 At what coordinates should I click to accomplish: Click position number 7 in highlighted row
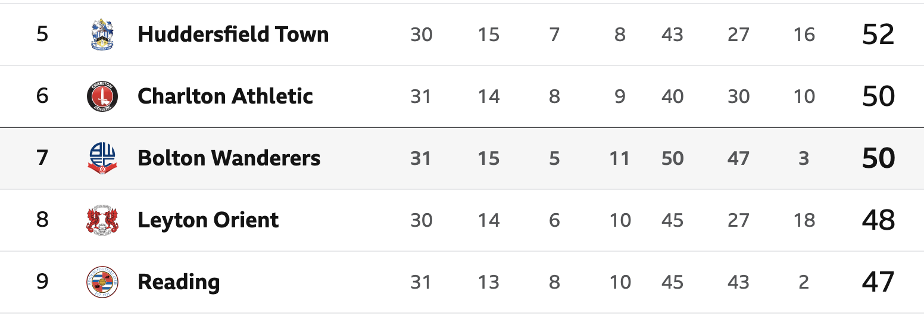pos(42,158)
